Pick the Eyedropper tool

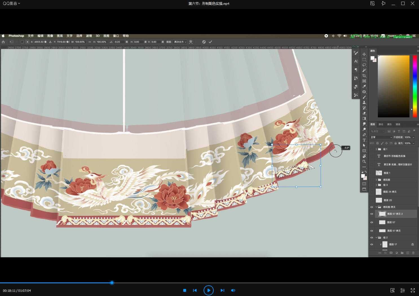(364, 86)
